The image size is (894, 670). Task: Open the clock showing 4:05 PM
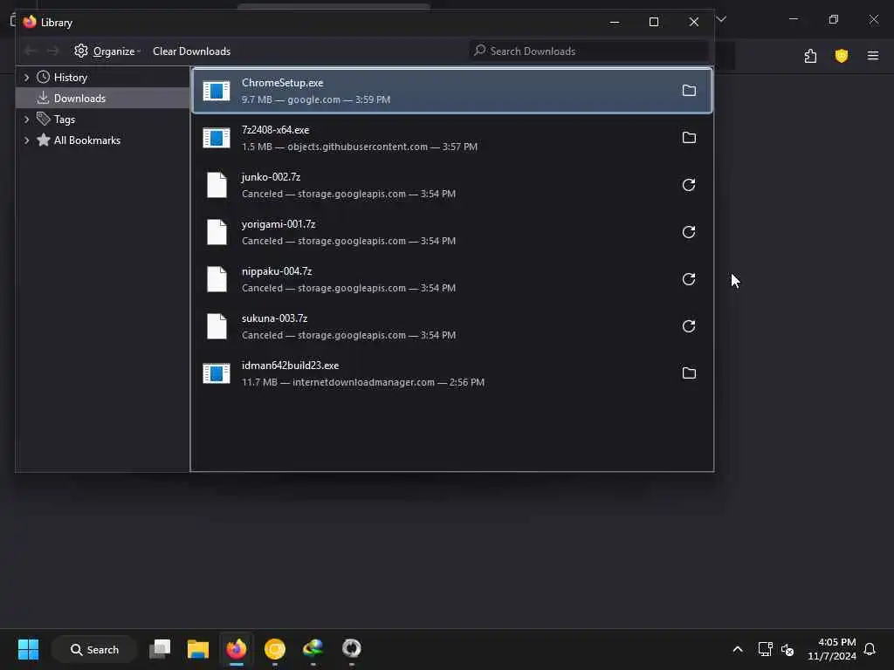tap(832, 649)
